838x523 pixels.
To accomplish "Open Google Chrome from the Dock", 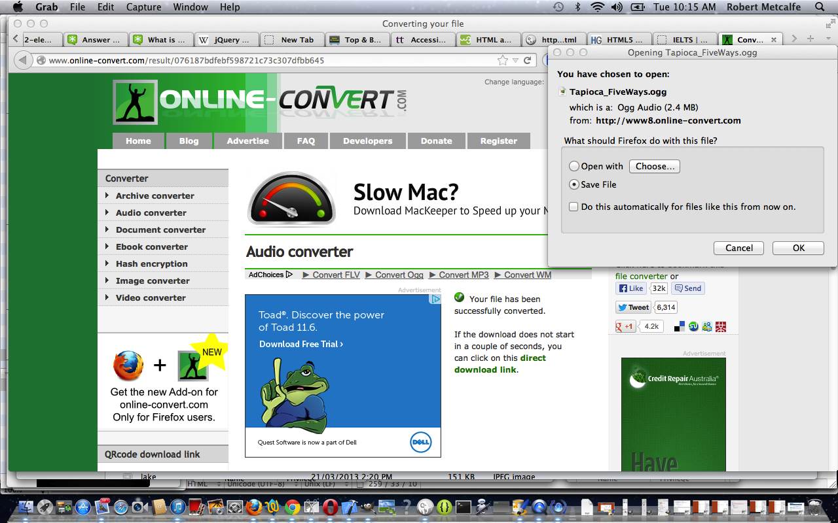I will [x=292, y=507].
